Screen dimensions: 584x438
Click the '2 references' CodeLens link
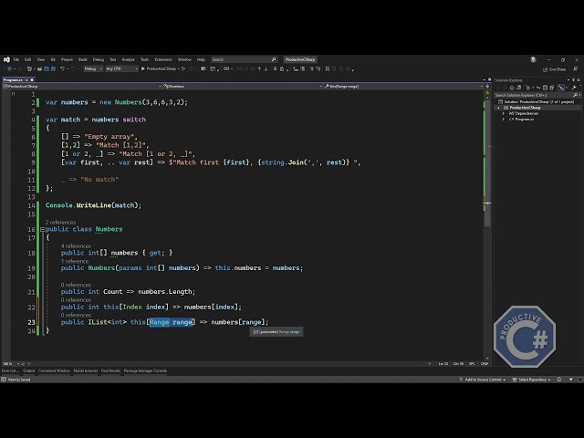pyautogui.click(x=60, y=223)
